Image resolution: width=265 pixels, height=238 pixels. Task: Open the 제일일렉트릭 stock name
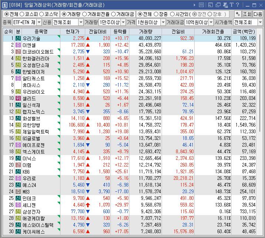[x=36, y=132]
